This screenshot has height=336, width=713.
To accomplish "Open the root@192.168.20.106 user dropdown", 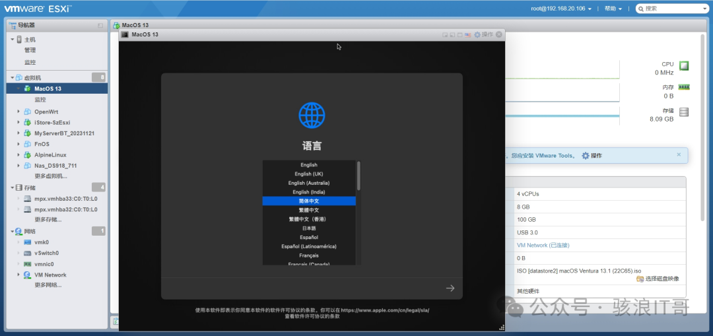I will 561,9.
